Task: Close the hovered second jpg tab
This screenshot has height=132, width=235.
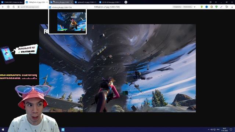Action: click(x=71, y=2)
